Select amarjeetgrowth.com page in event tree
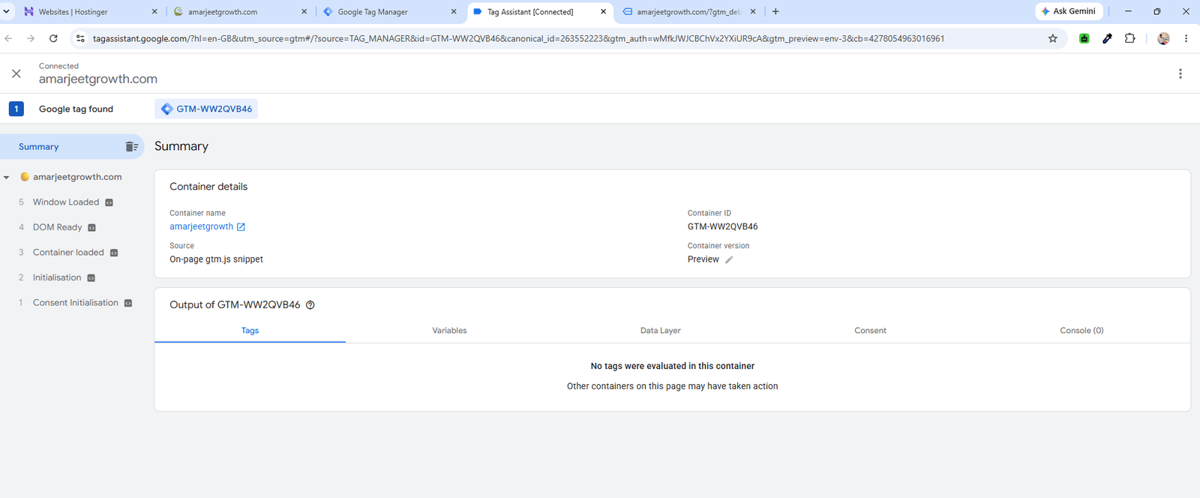Viewport: 1200px width, 498px height. (77, 177)
